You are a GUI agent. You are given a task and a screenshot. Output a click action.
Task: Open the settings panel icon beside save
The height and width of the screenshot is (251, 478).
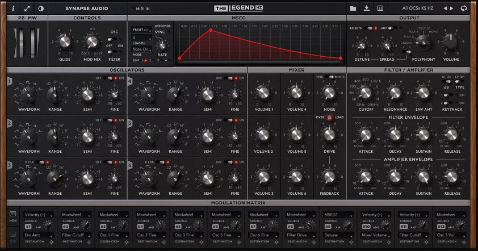pos(380,9)
